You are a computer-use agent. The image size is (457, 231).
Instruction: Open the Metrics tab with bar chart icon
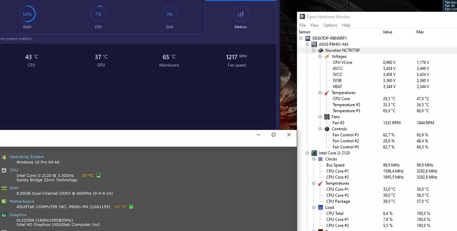(x=241, y=17)
